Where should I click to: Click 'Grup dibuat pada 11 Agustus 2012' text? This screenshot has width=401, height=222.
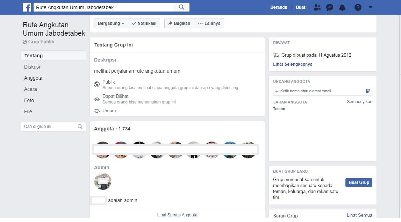(x=316, y=55)
